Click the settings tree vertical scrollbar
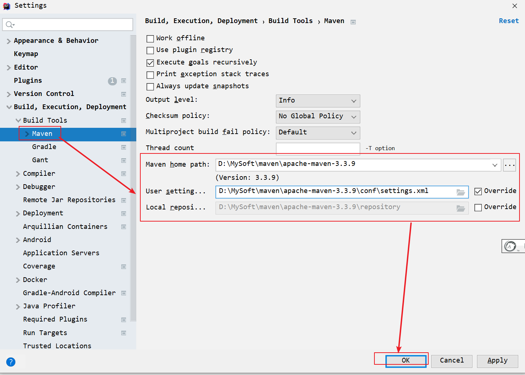Screen dimensions: 525x375 (x=133, y=183)
